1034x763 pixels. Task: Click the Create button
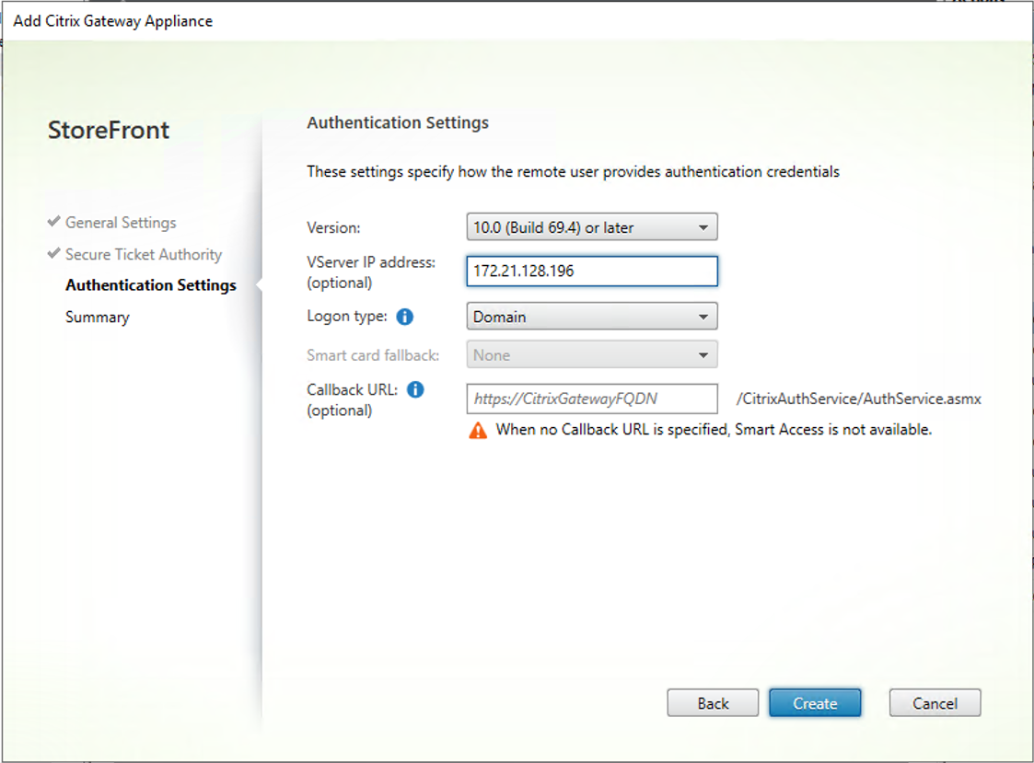click(x=815, y=703)
